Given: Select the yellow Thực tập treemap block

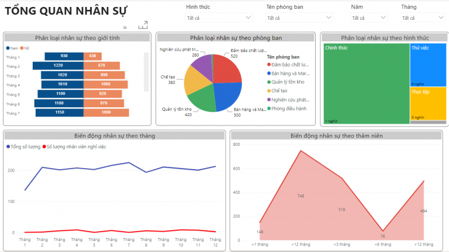Looking at the screenshot, I should [x=428, y=103].
